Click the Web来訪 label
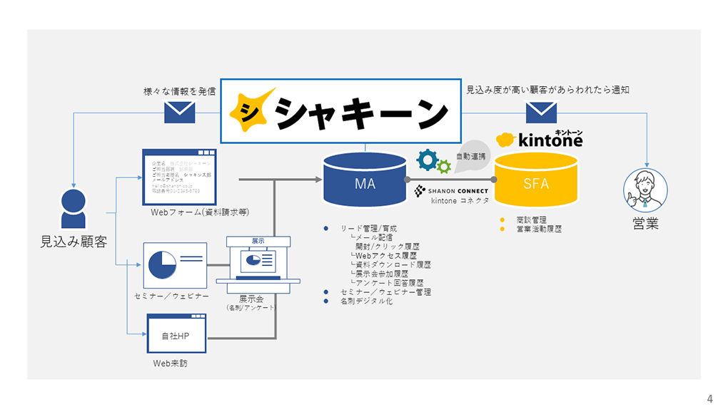The image size is (728, 409). [171, 363]
